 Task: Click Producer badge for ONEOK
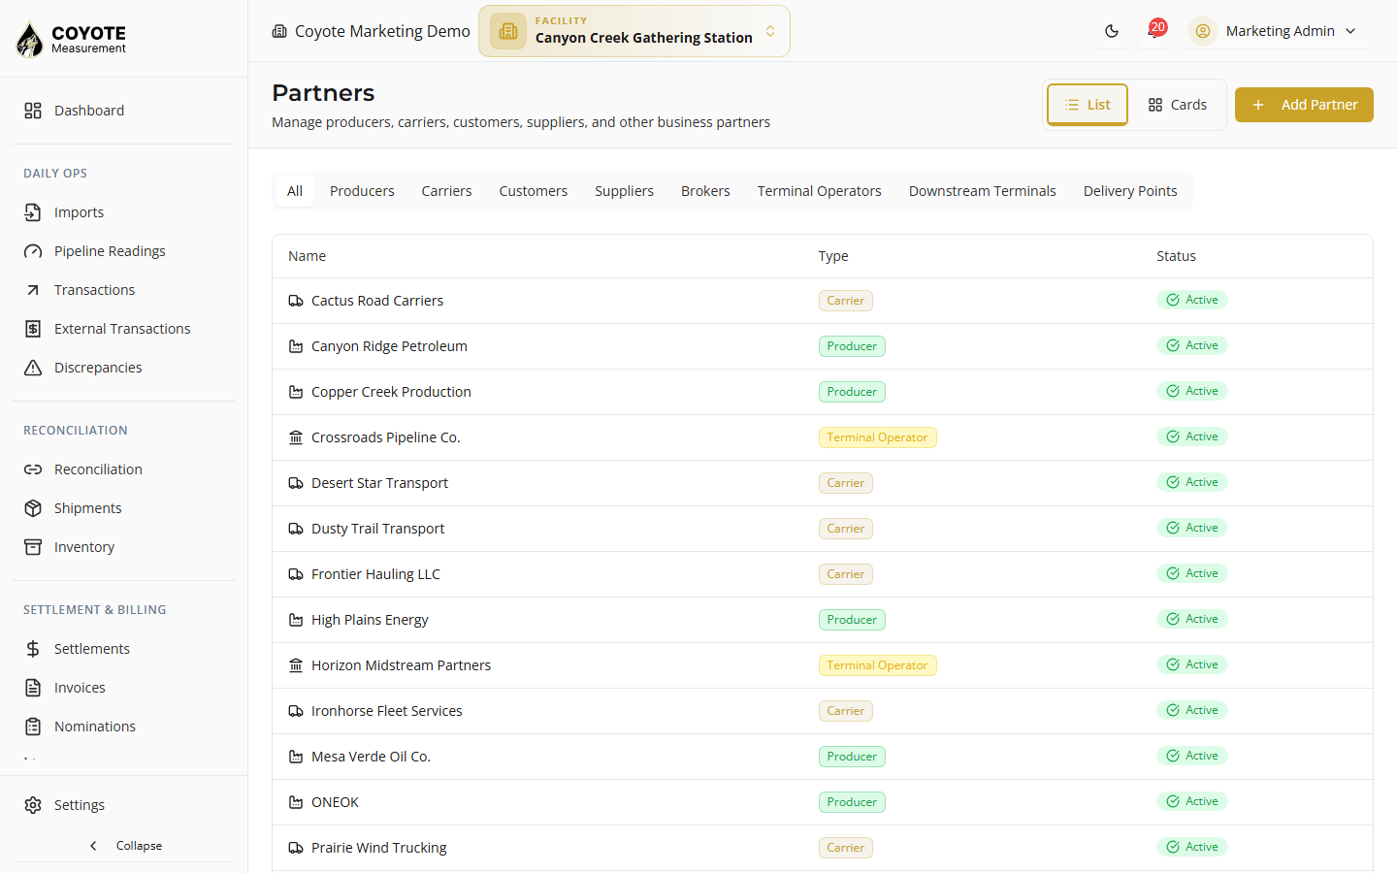tap(852, 802)
